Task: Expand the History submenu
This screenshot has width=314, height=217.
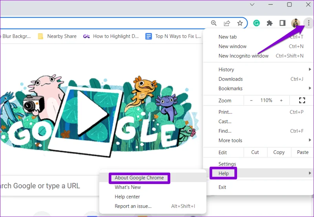Action: tap(259, 69)
